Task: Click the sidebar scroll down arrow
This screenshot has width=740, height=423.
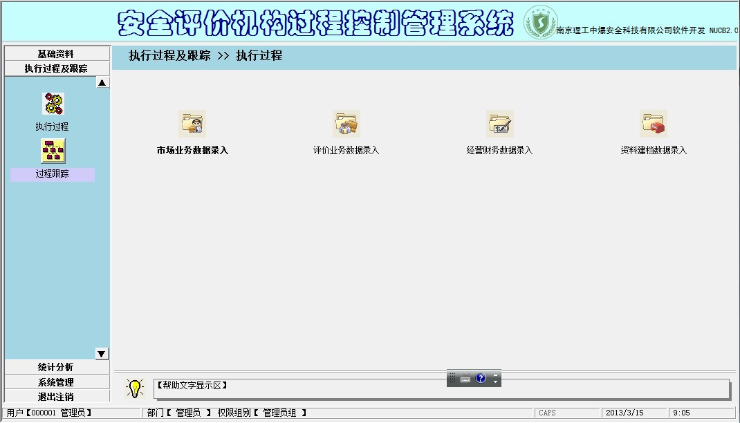Action: (102, 354)
